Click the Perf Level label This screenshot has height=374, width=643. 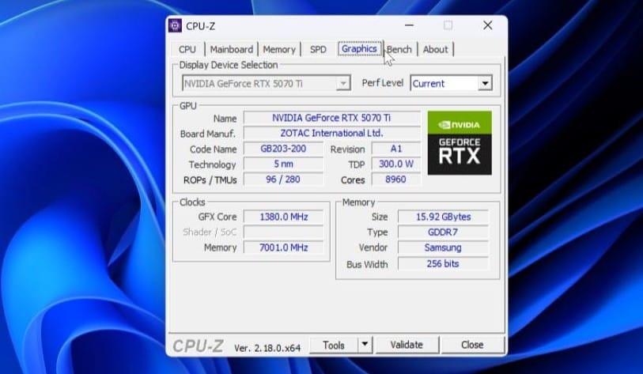(383, 83)
